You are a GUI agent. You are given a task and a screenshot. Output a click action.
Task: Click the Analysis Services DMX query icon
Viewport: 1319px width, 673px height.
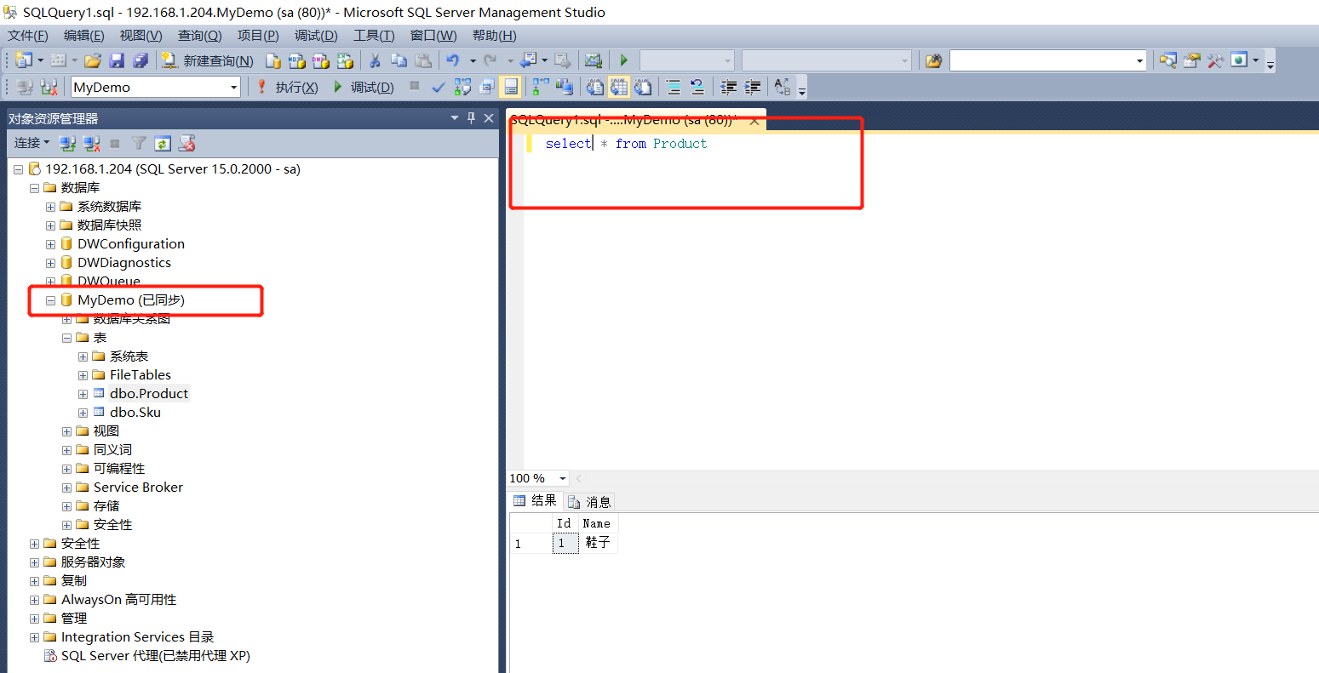point(320,60)
